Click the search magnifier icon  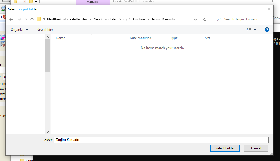[x=219, y=19]
